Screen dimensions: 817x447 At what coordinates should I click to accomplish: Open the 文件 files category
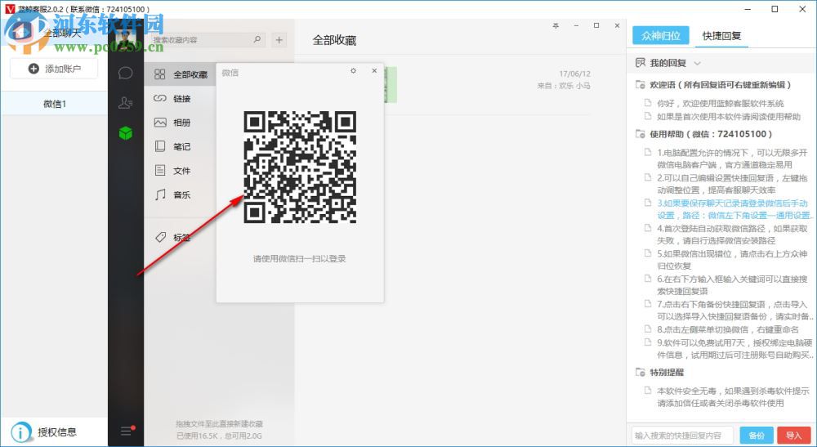pyautogui.click(x=181, y=171)
